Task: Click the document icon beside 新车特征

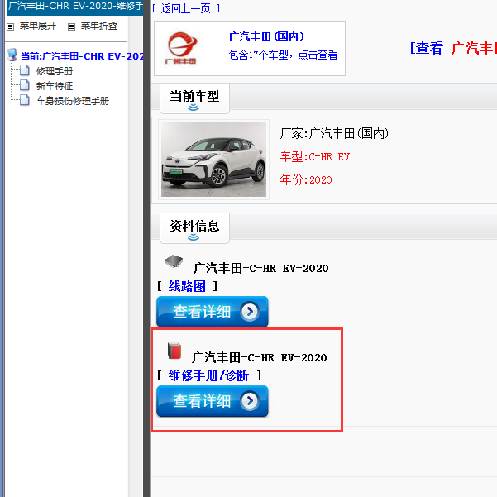Action: [25, 85]
